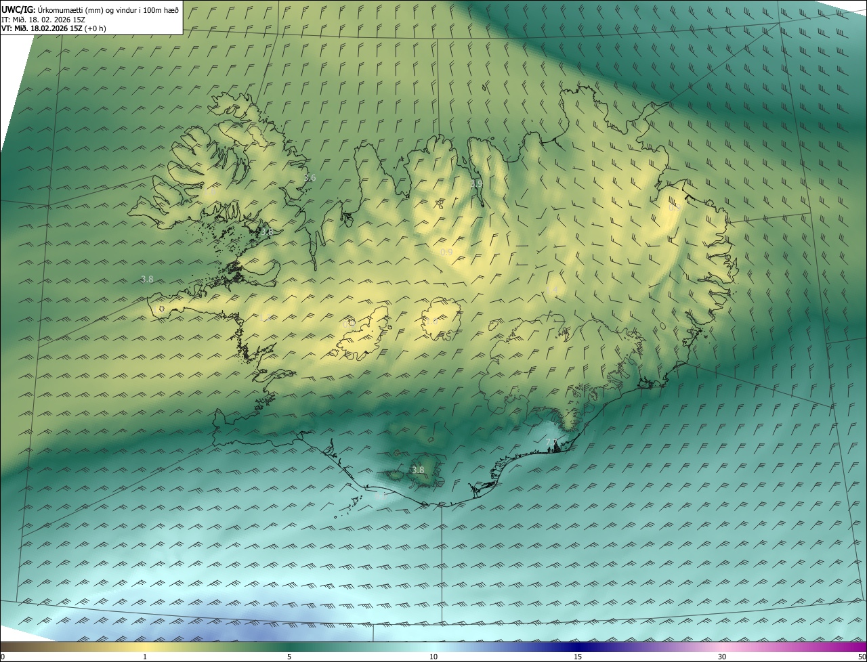Click the 0.9 value label in north Iceland

coord(446,252)
